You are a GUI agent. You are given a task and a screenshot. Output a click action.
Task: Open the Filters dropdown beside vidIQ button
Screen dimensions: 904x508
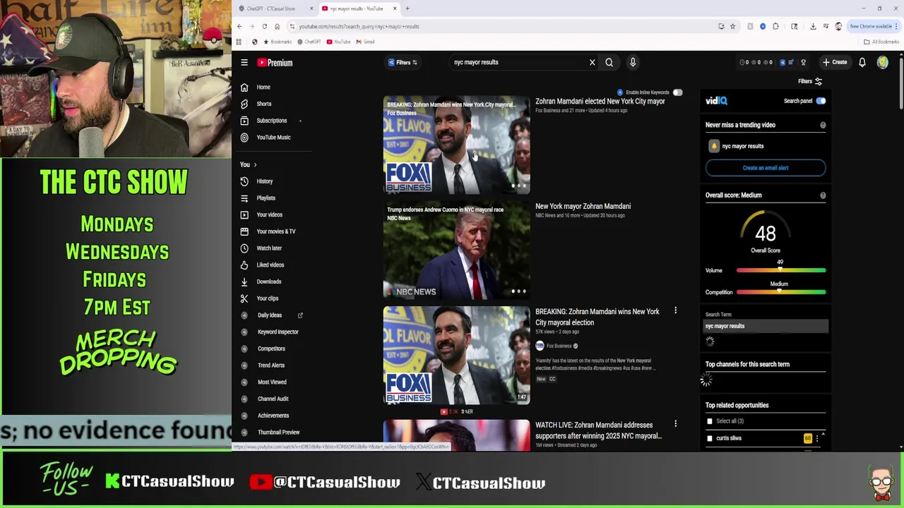click(403, 62)
